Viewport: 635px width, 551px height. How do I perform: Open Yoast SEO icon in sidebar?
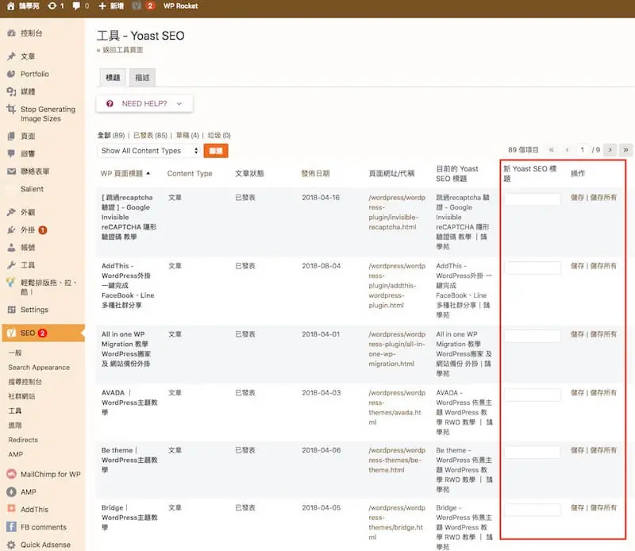(x=11, y=333)
